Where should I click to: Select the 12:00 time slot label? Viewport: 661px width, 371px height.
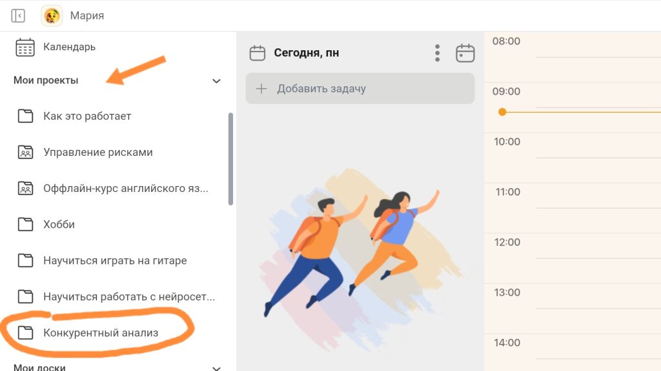click(507, 242)
